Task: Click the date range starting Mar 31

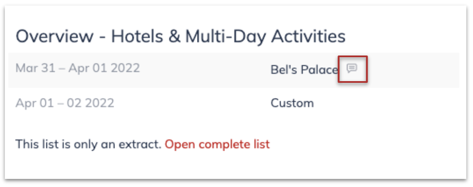Action: (78, 68)
